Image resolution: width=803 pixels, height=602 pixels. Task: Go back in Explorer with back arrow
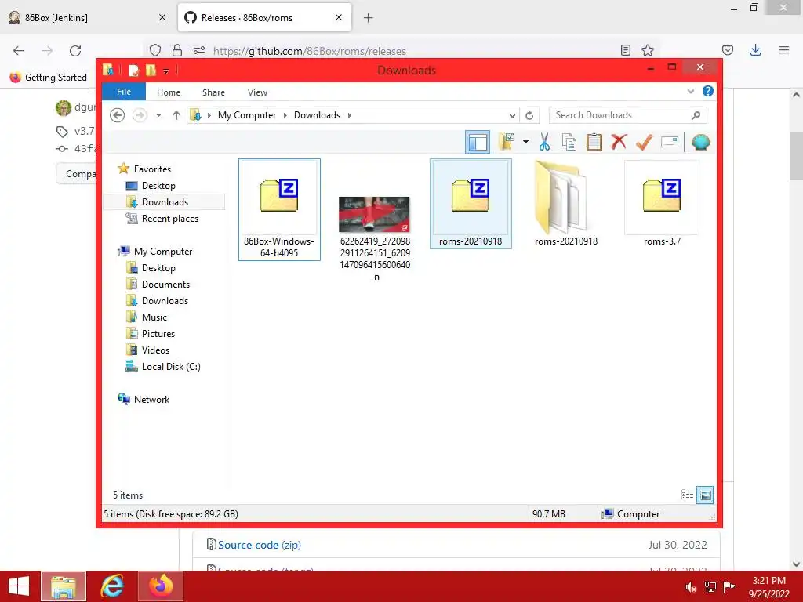tap(118, 115)
